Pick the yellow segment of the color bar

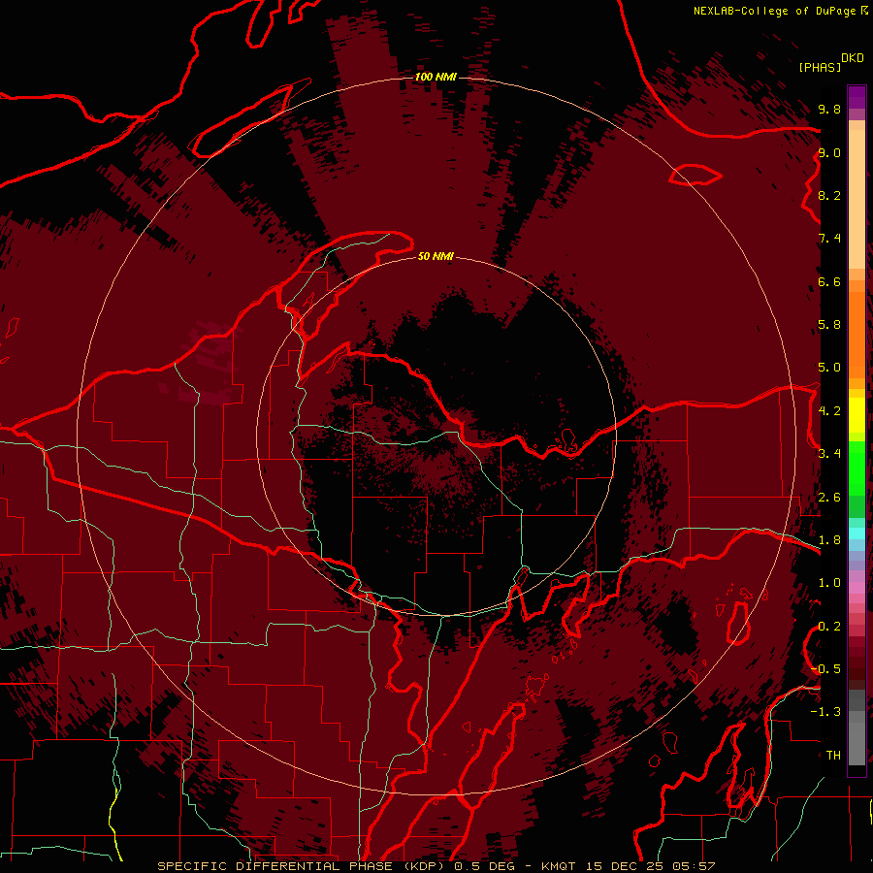tap(857, 415)
